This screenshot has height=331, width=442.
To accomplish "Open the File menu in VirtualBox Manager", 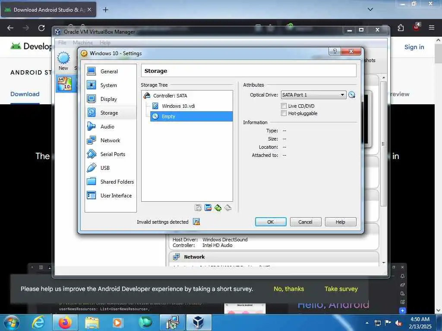I will point(62,43).
